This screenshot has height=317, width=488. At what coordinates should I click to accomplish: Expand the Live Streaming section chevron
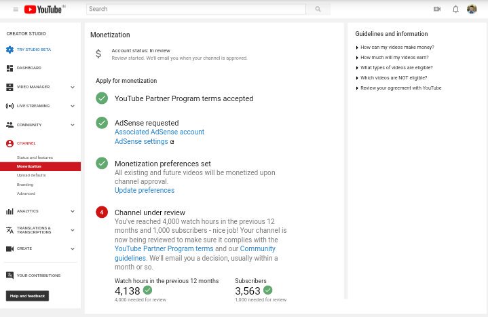coord(73,106)
